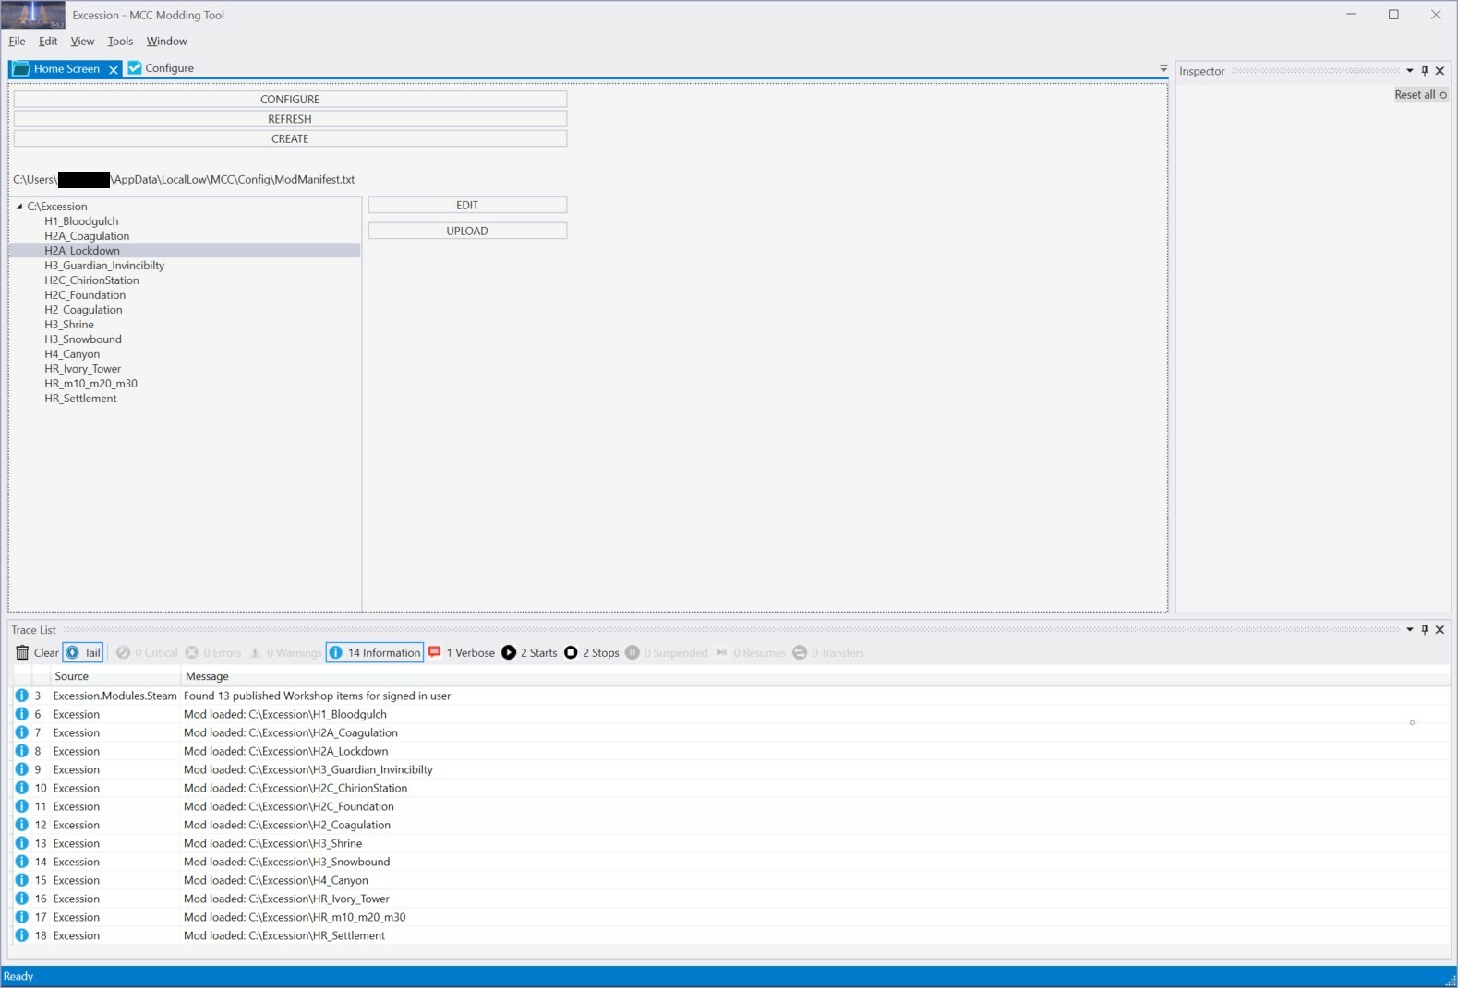
Task: Click the UPLOAD button
Action: coord(467,231)
